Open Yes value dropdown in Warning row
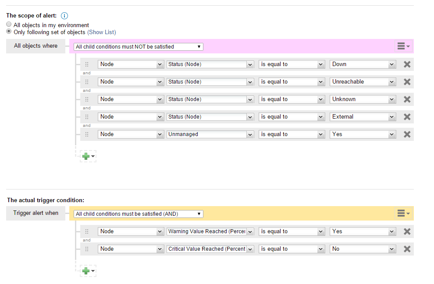This screenshot has height=284, width=434. pos(363,231)
